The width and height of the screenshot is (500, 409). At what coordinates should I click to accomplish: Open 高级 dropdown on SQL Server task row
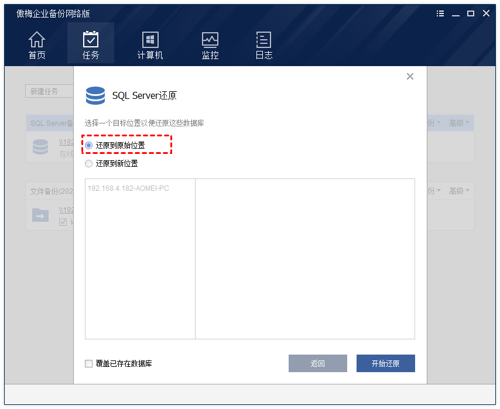click(459, 123)
